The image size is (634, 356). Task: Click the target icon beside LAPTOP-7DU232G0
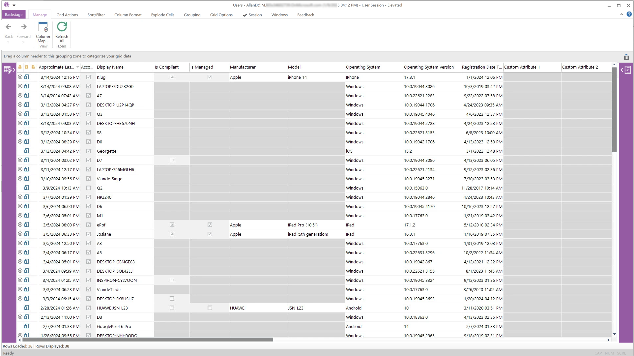(x=20, y=86)
